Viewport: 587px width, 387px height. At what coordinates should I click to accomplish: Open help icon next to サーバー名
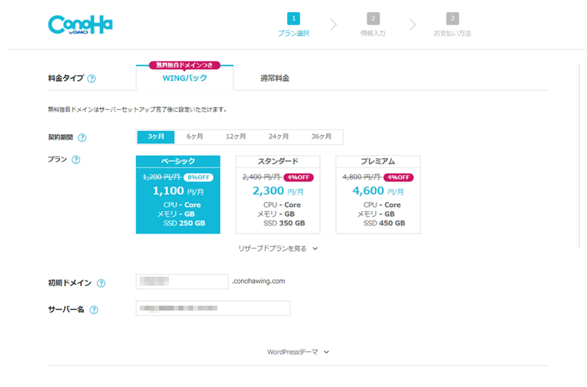pyautogui.click(x=94, y=310)
